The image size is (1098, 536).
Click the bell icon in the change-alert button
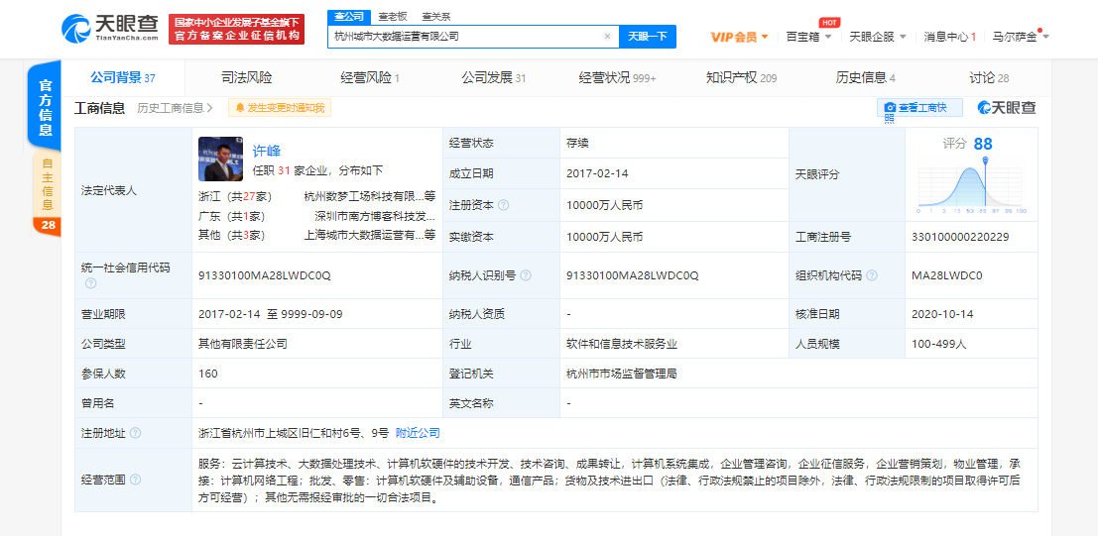(240, 108)
